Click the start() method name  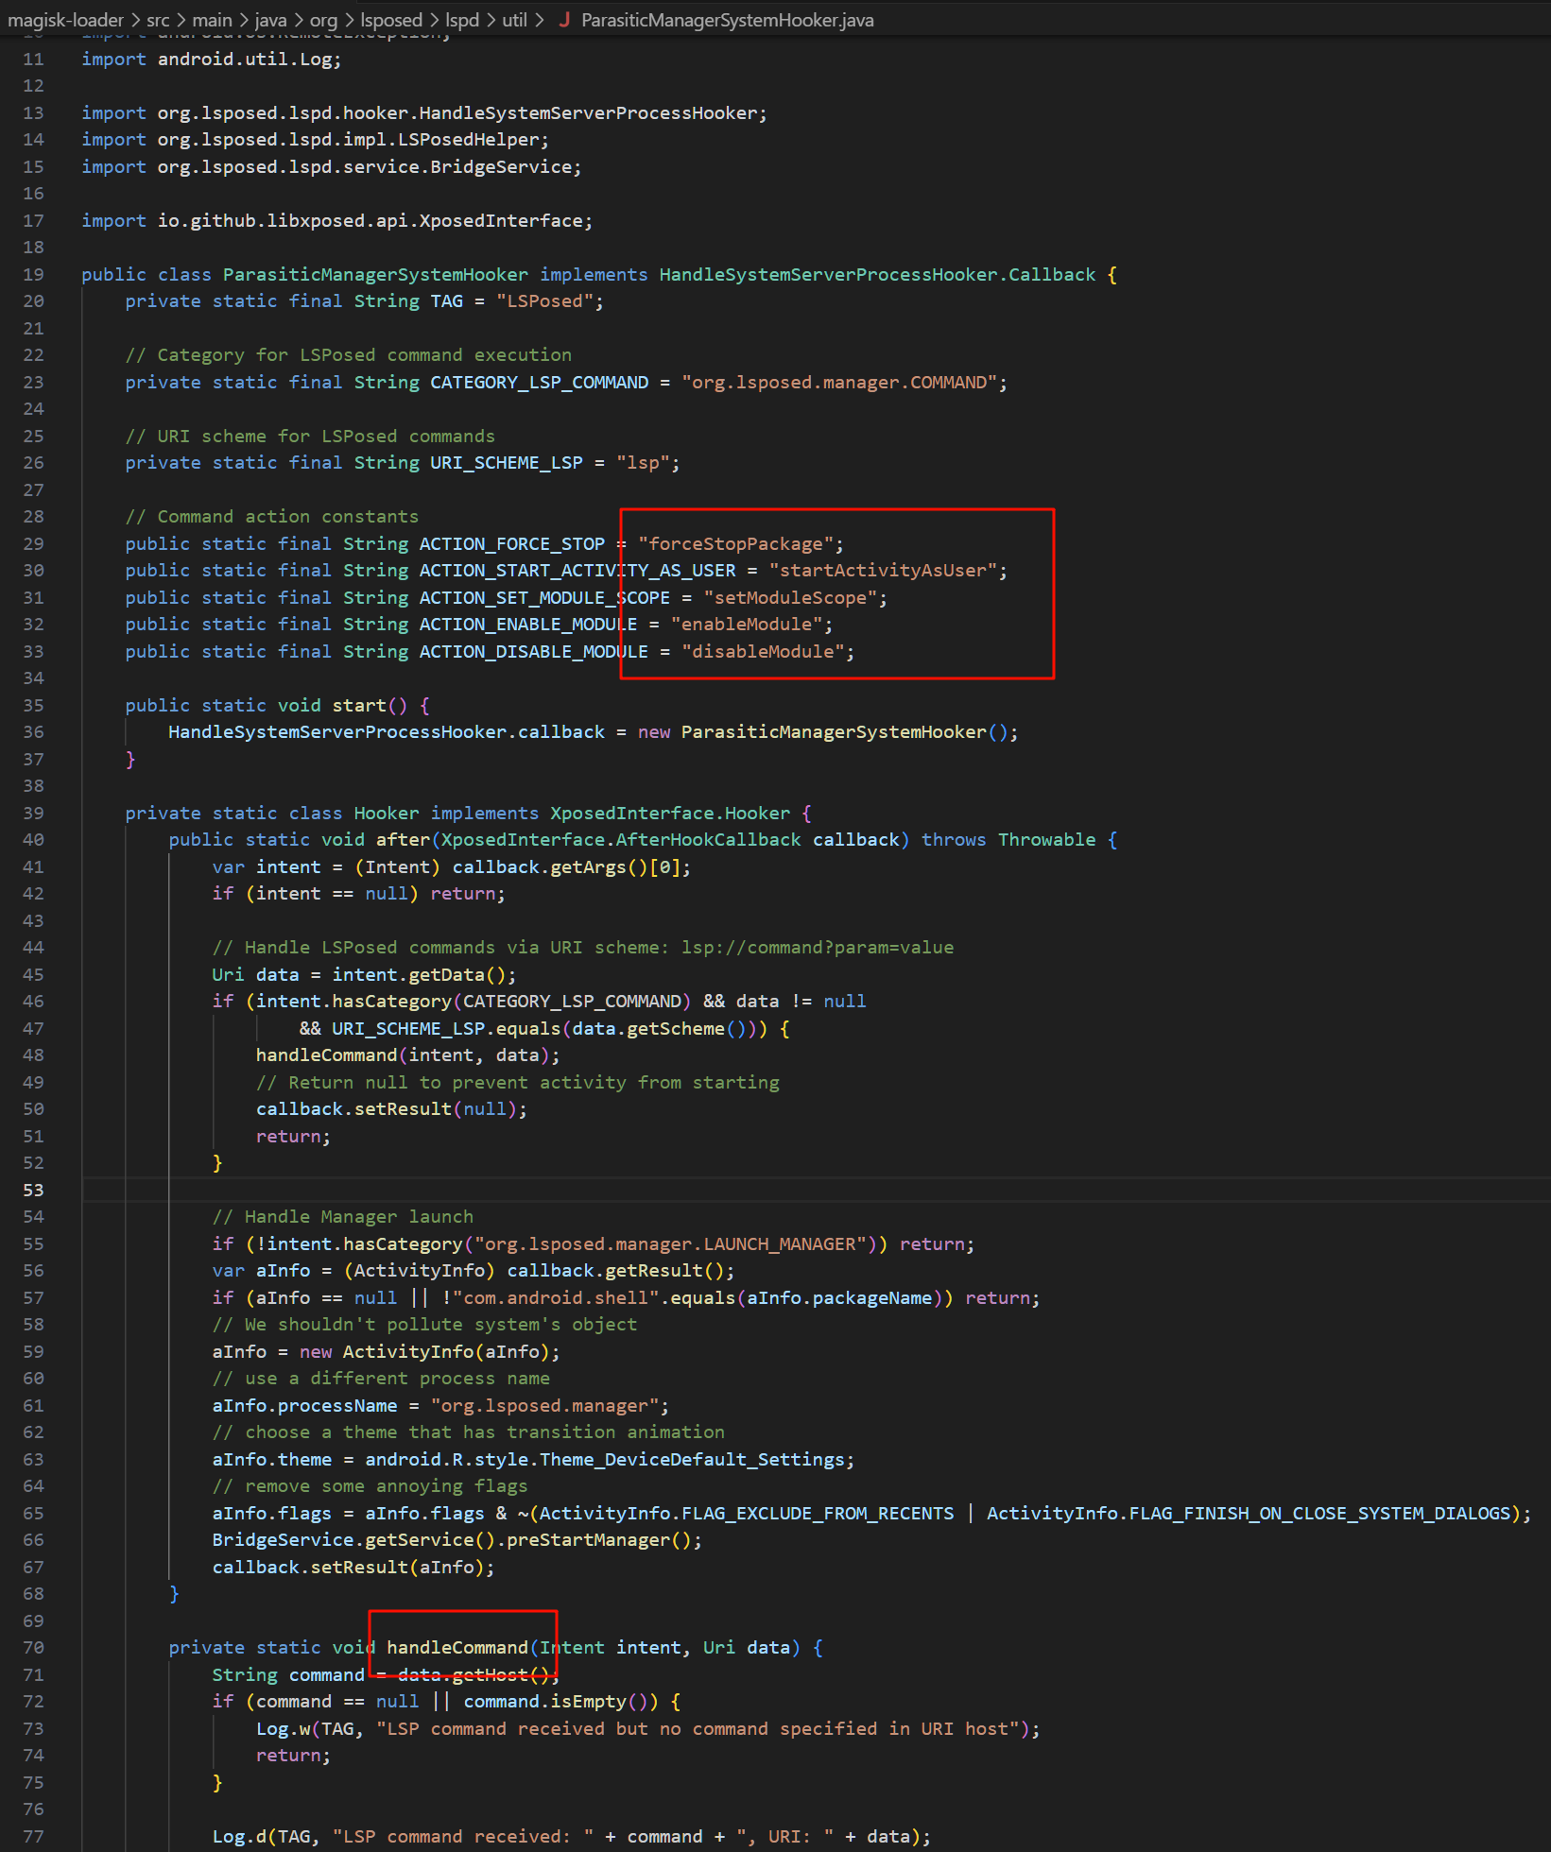point(358,705)
